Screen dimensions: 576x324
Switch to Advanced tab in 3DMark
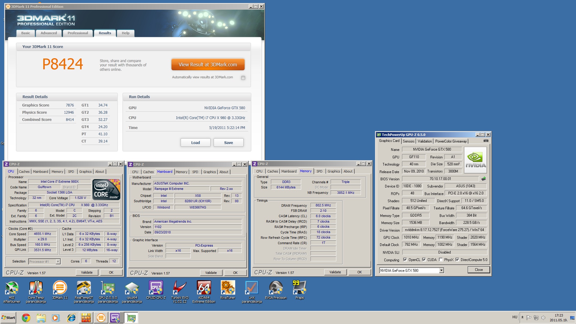click(49, 33)
